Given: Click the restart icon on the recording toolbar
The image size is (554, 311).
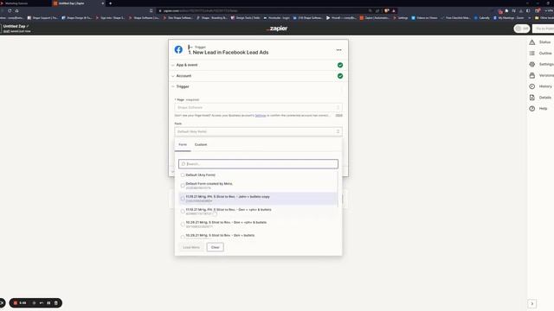Looking at the screenshot, I should [x=42, y=303].
